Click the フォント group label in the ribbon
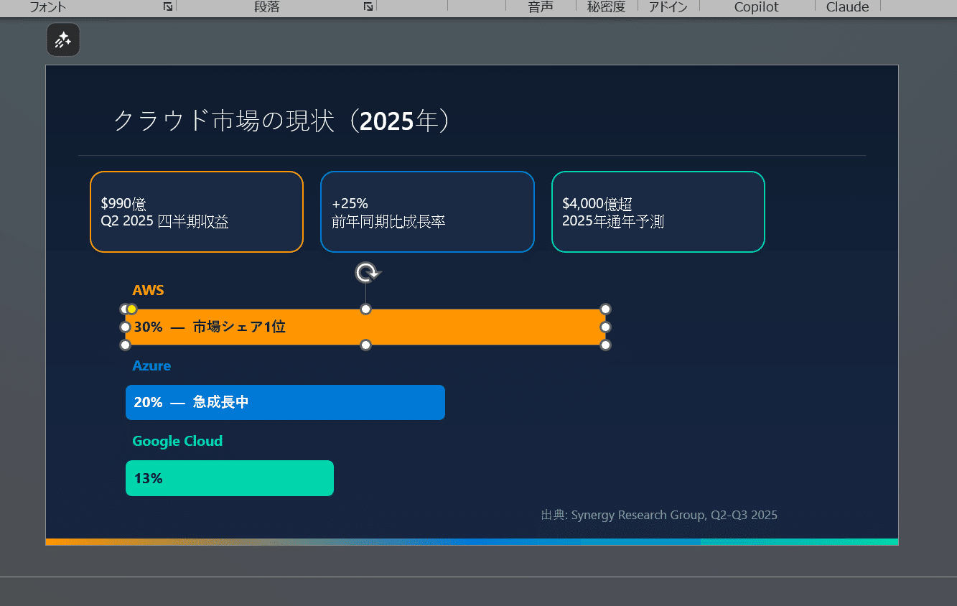Image resolution: width=957 pixels, height=606 pixels. pos(48,7)
